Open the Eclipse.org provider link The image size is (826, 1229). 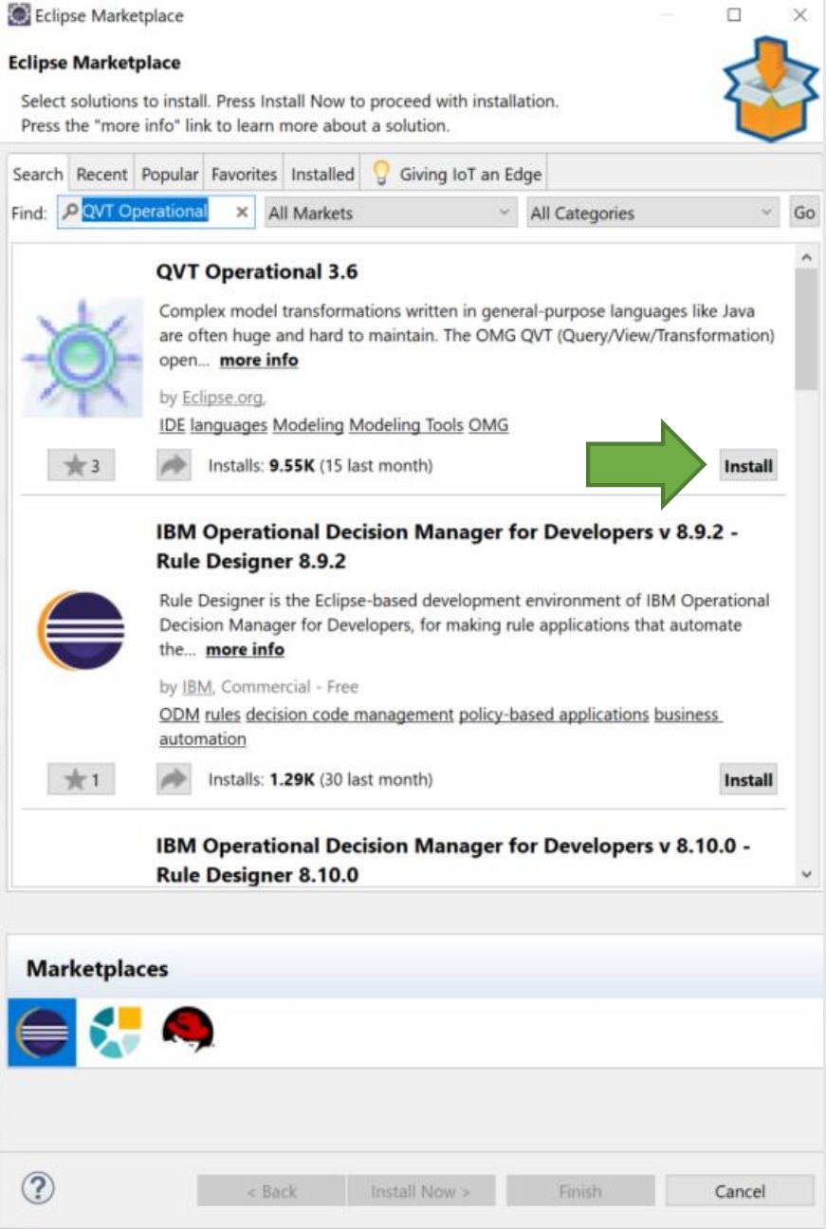pos(222,399)
